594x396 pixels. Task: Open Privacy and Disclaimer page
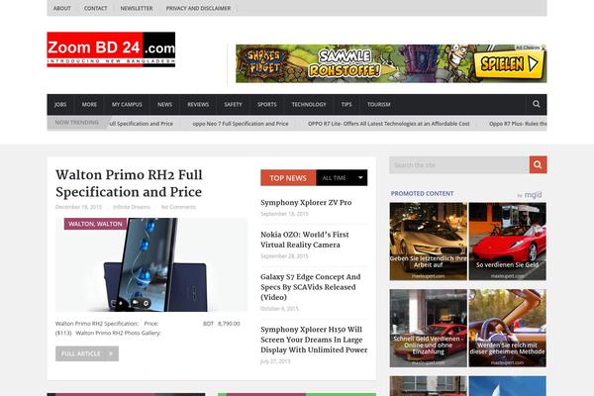[x=198, y=8]
